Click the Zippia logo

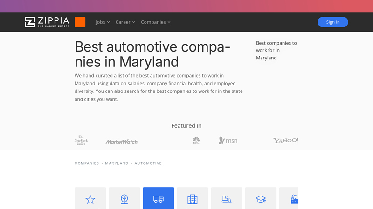click(47, 22)
